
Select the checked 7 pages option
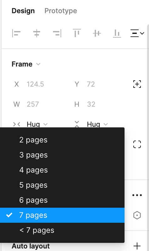(62, 215)
